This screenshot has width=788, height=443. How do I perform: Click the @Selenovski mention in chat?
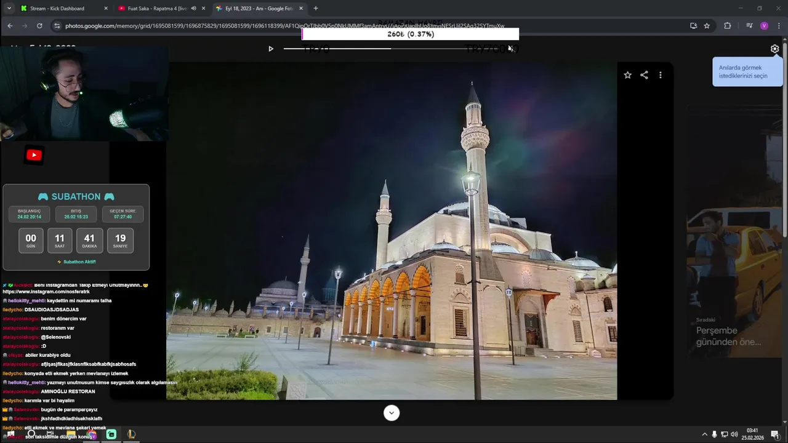coord(55,337)
